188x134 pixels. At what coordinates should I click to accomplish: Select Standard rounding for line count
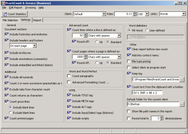tap(108, 42)
